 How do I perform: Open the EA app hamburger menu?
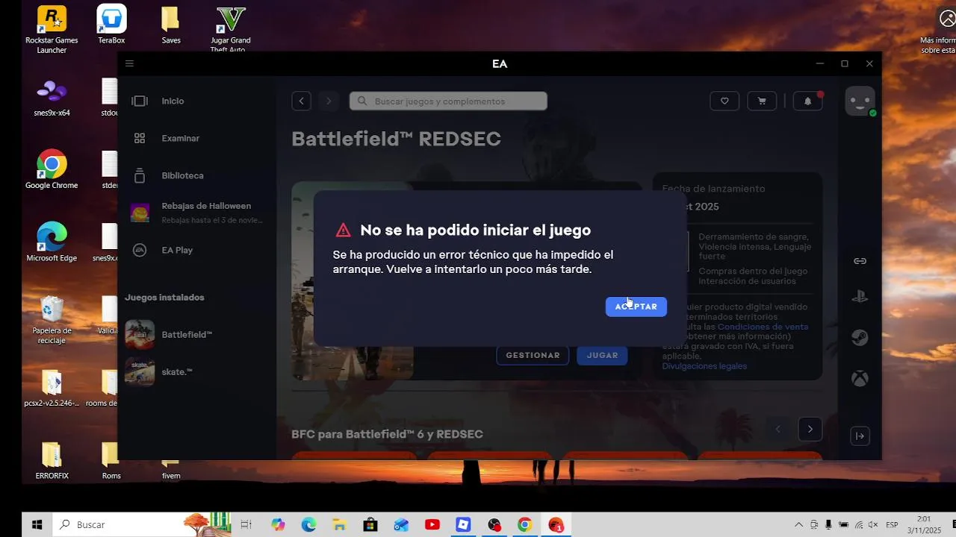(129, 63)
